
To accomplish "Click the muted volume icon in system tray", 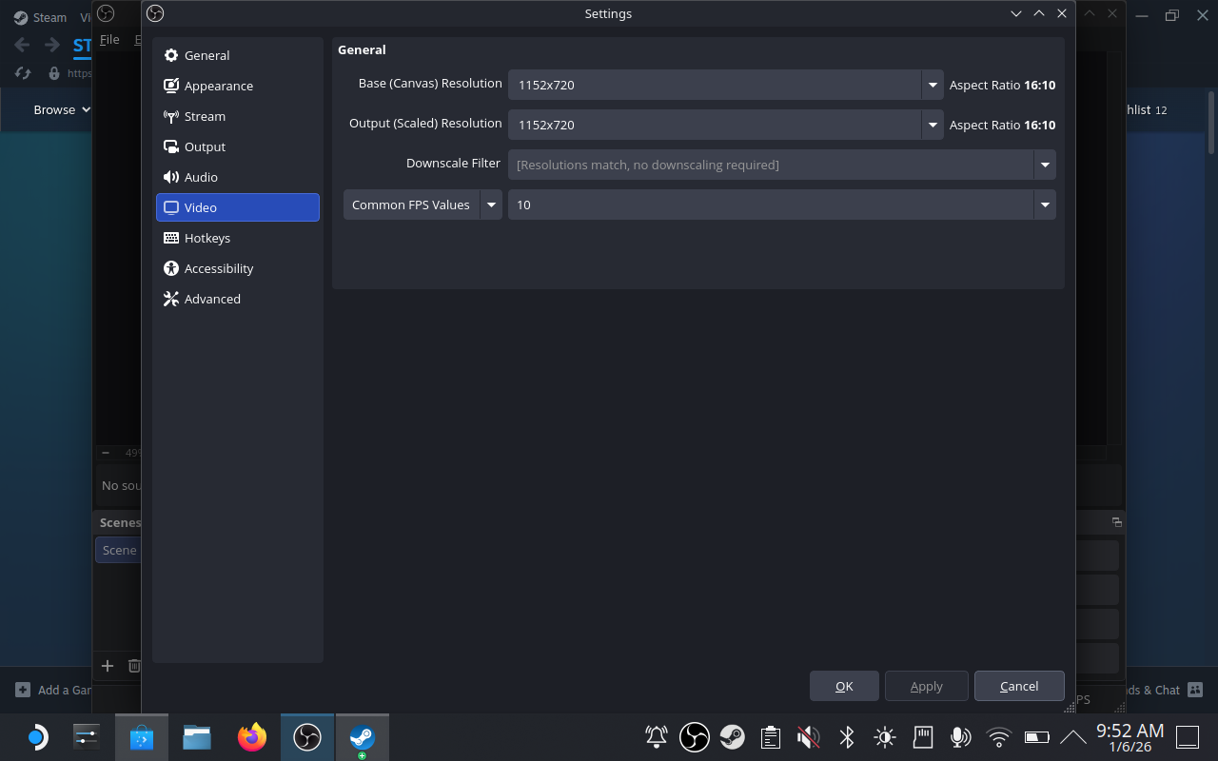I will tap(808, 736).
